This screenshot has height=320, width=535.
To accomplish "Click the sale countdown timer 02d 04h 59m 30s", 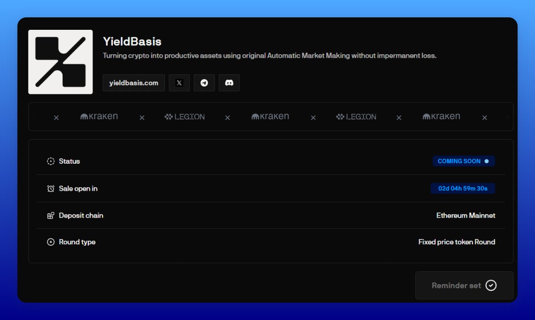I will click(463, 188).
